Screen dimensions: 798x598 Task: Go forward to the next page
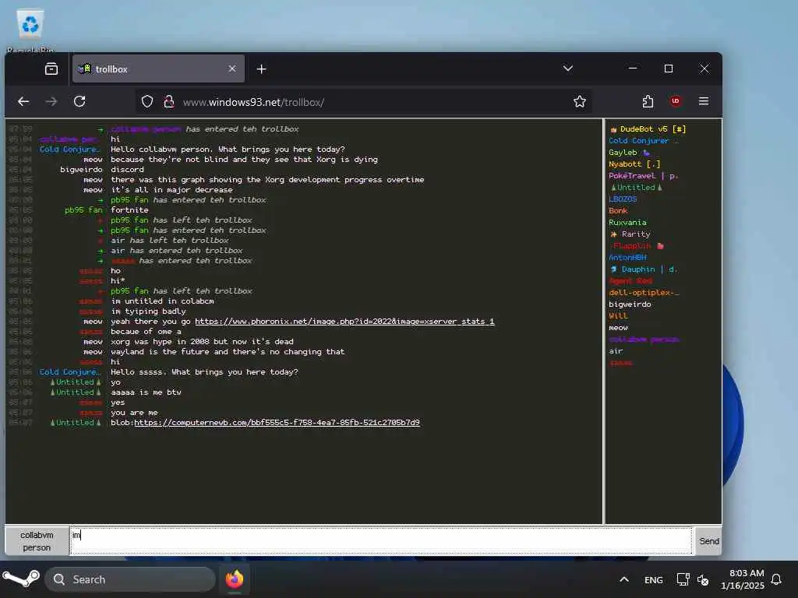click(51, 101)
